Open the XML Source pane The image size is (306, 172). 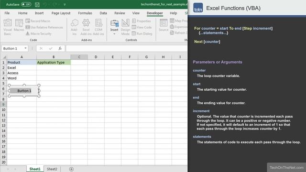[164, 25]
